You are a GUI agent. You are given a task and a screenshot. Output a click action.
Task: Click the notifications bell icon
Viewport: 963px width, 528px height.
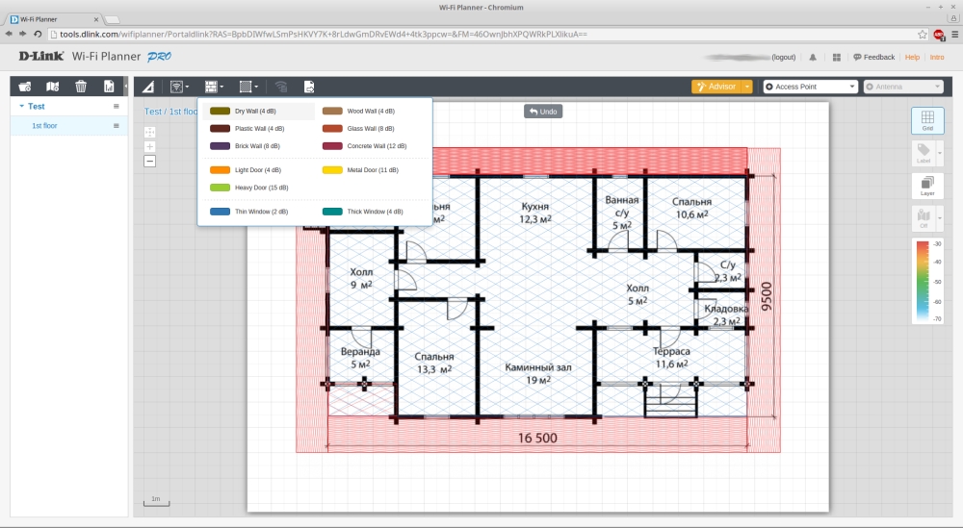pos(813,58)
